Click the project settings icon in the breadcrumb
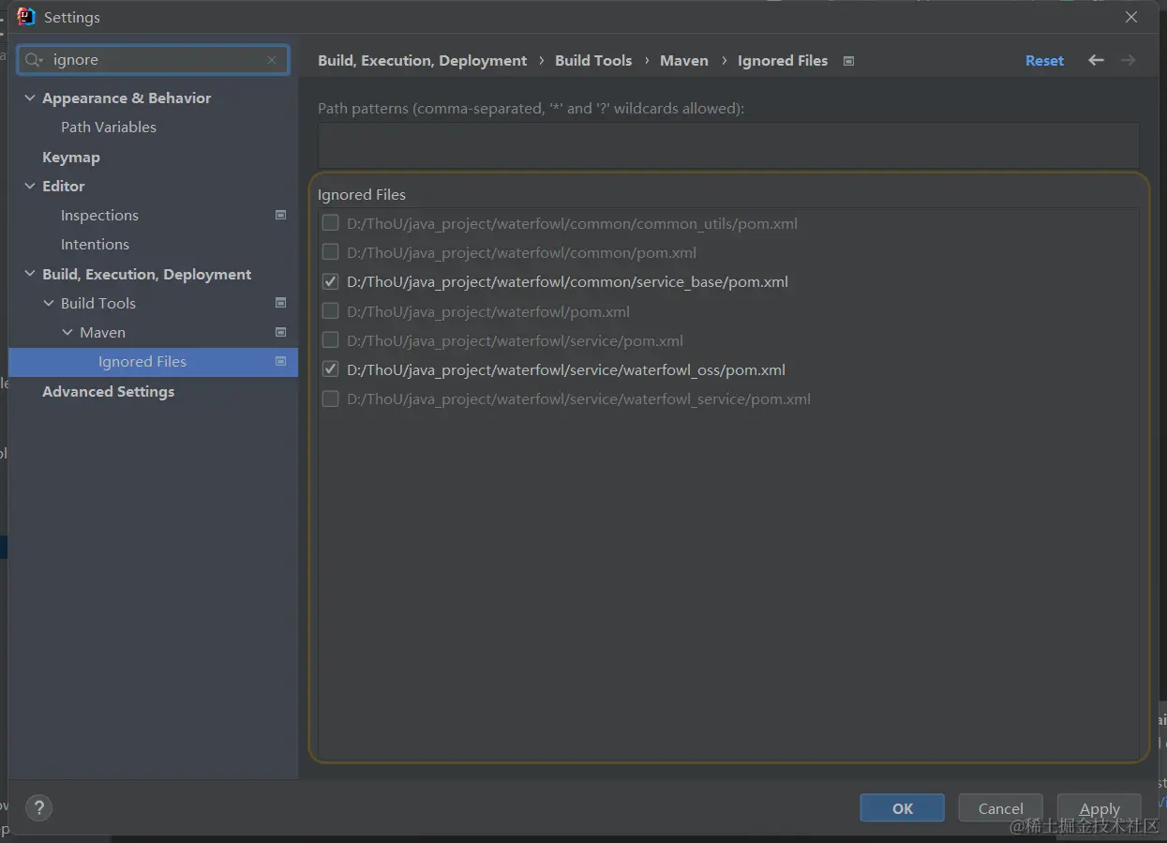The image size is (1167, 843). pos(848,61)
